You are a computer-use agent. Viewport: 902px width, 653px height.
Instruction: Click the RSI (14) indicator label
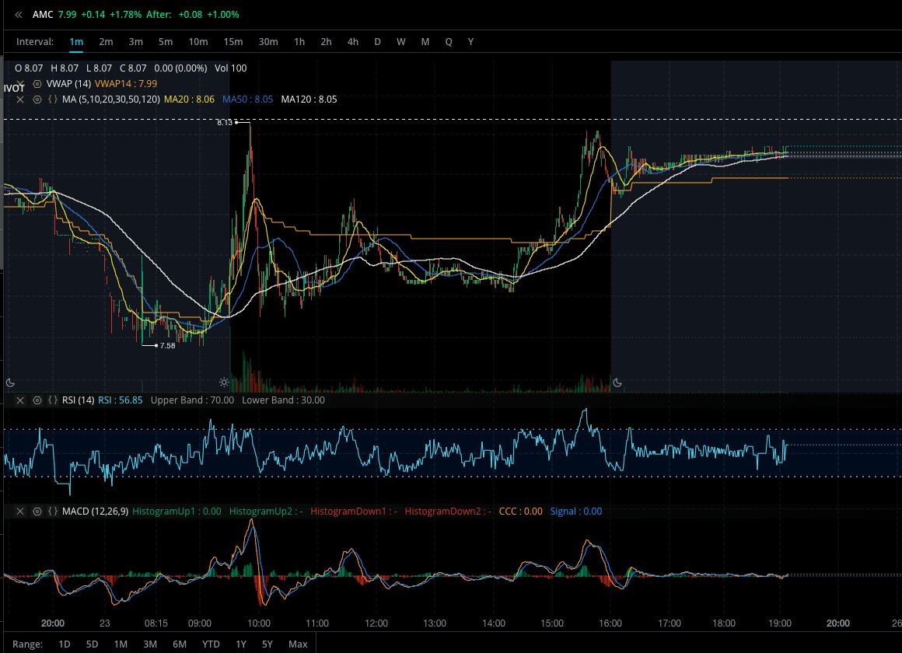79,400
